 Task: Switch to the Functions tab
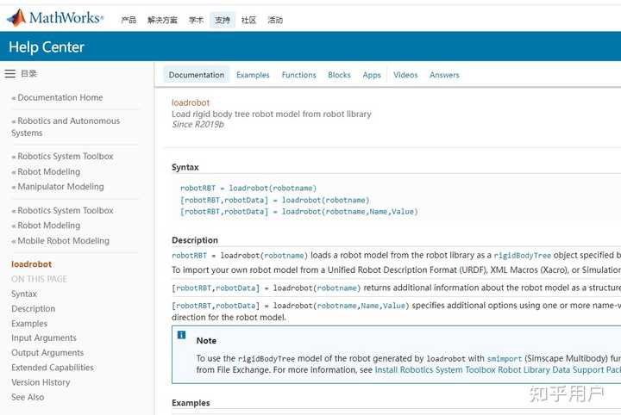(298, 75)
